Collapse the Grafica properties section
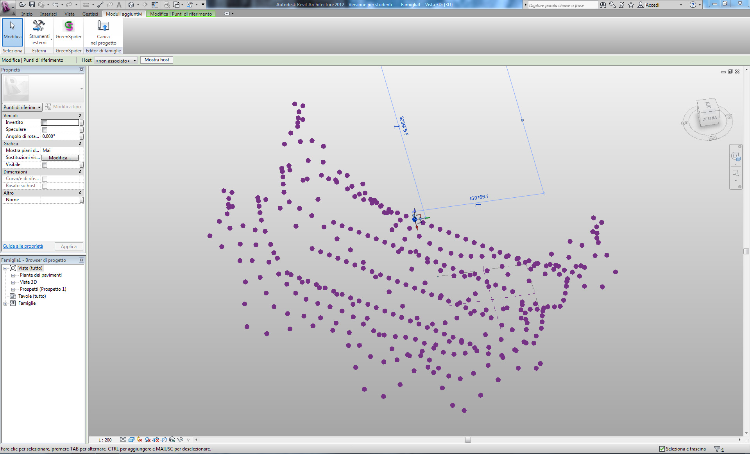 point(81,144)
